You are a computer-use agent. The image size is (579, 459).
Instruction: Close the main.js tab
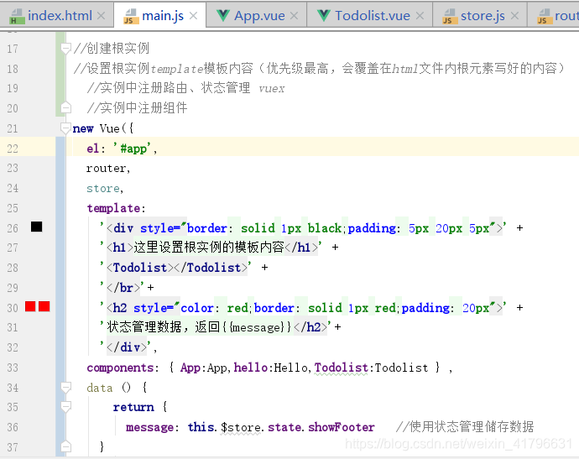[193, 16]
